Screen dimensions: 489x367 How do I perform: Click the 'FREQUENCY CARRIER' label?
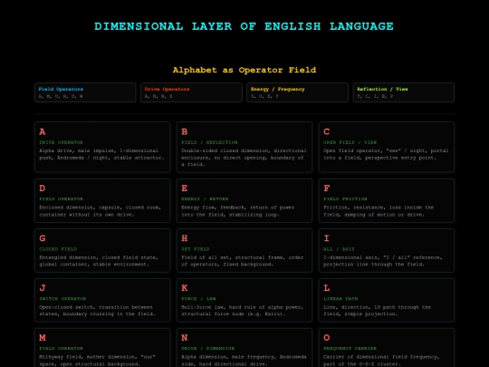click(350, 348)
